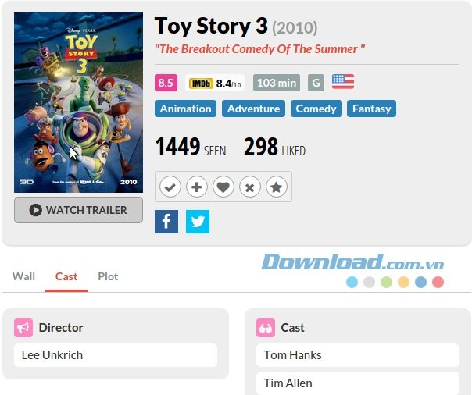The width and height of the screenshot is (472, 395).
Task: Share on Twitter
Action: (x=198, y=222)
